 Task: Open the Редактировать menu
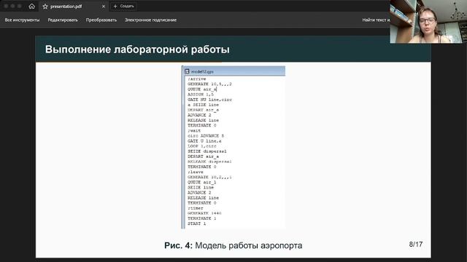[63, 20]
